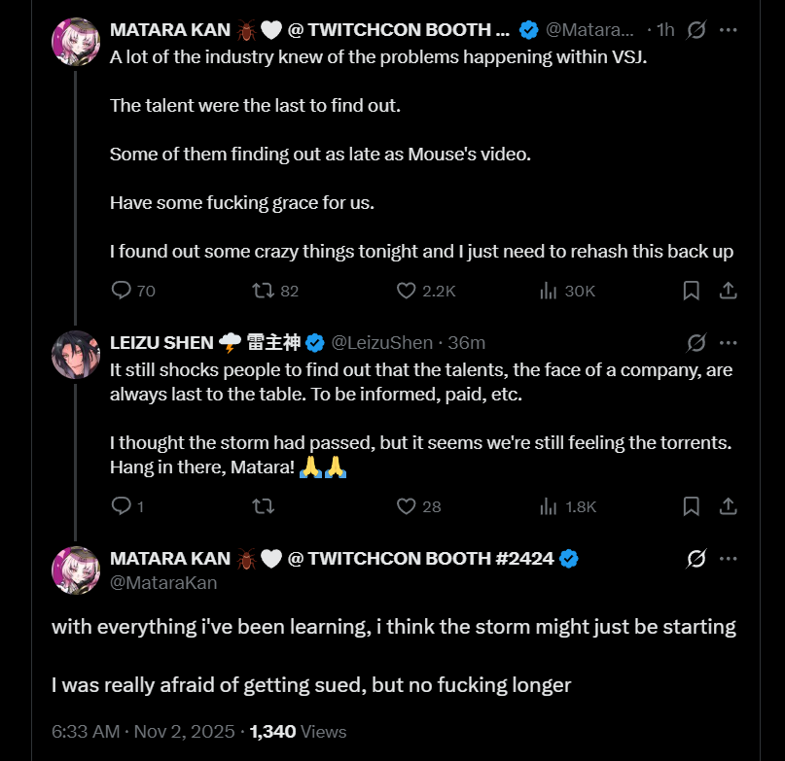This screenshot has width=785, height=761.
Task: Open the @LeizuShen profile handle link
Action: pyautogui.click(x=382, y=342)
